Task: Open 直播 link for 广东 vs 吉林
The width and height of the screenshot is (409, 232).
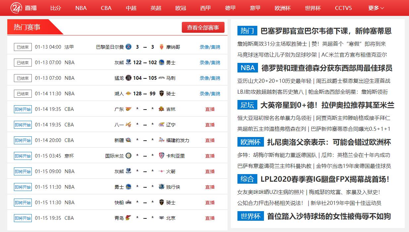Action: click(x=210, y=109)
